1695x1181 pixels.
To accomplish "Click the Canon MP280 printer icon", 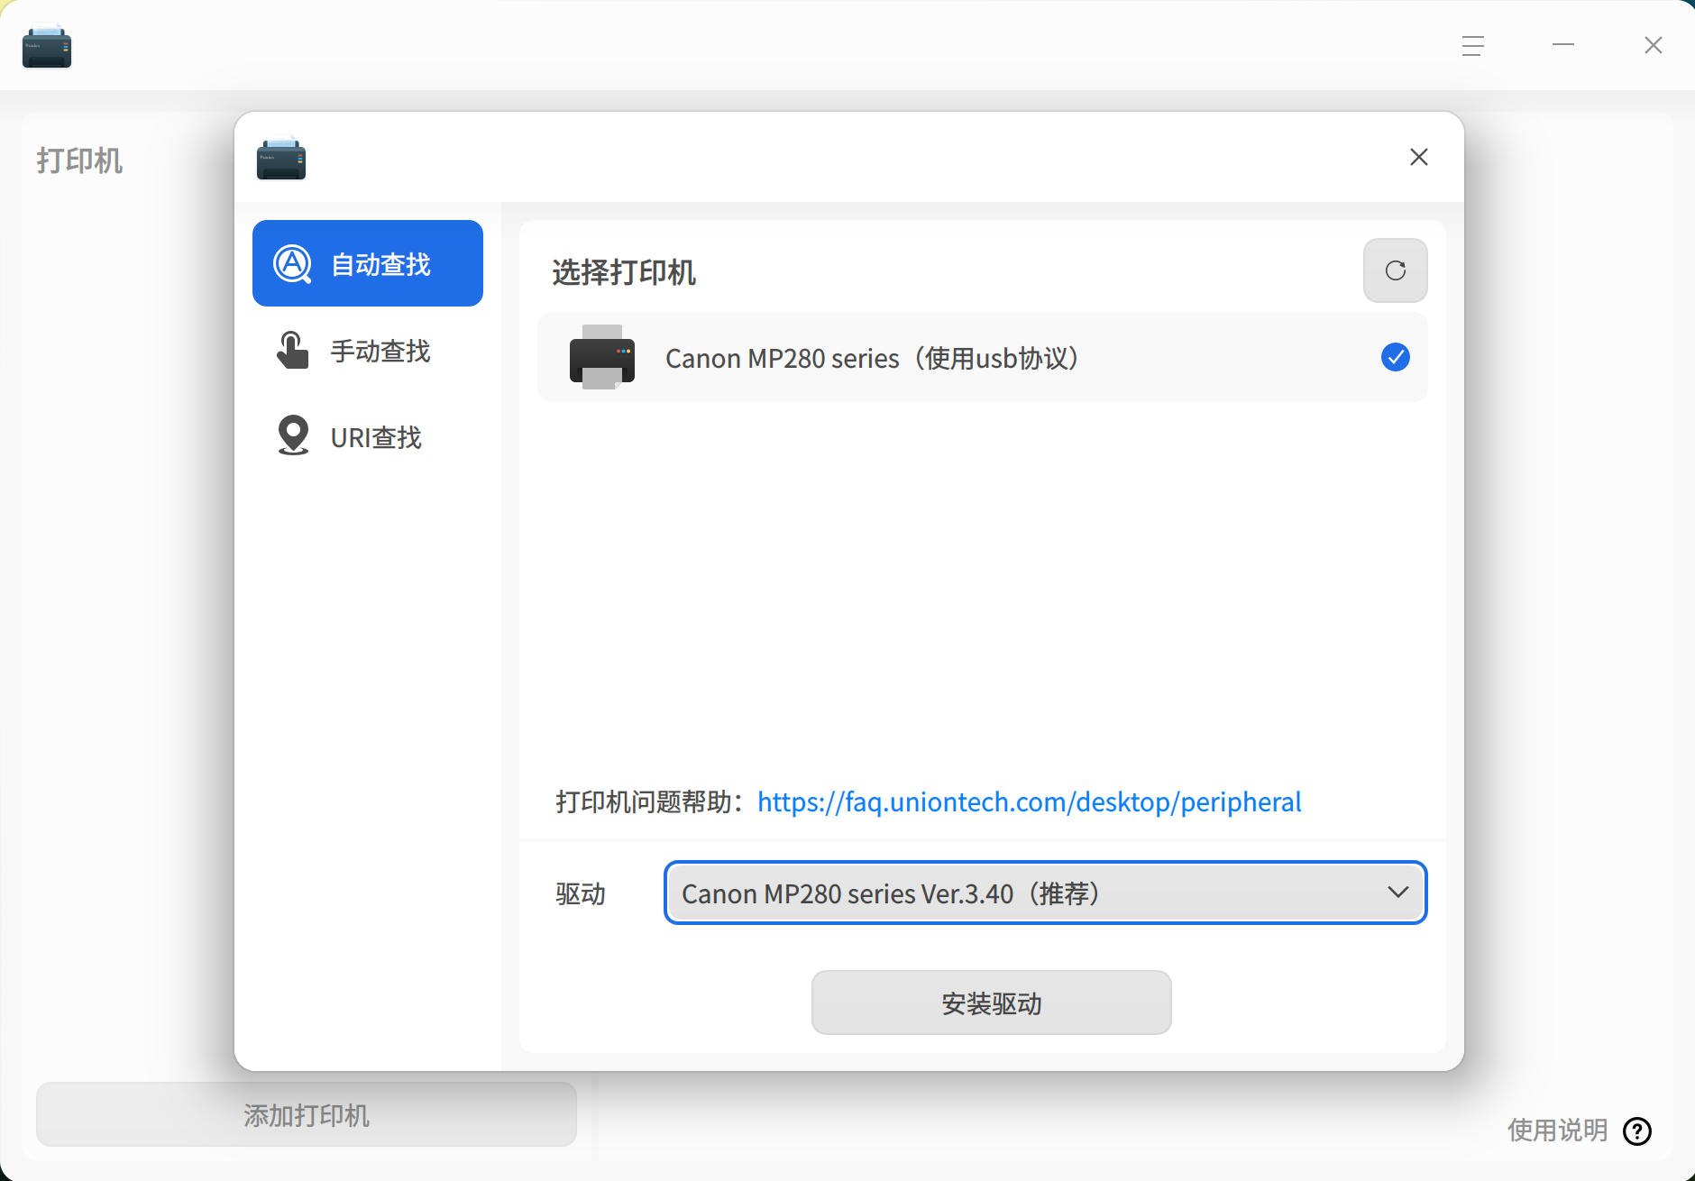I will (602, 357).
